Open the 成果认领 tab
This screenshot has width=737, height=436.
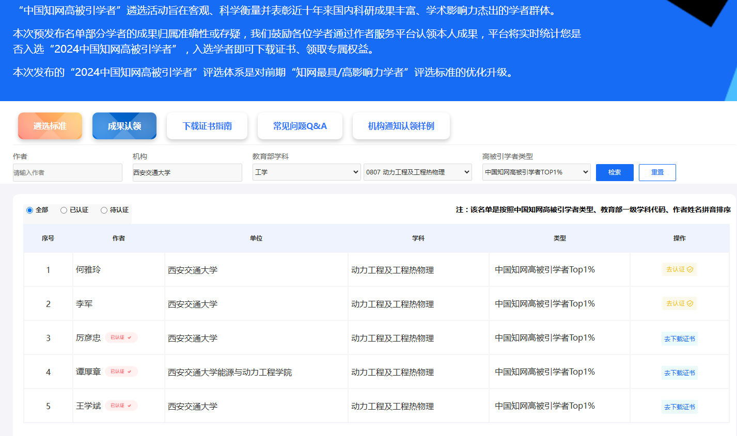124,126
